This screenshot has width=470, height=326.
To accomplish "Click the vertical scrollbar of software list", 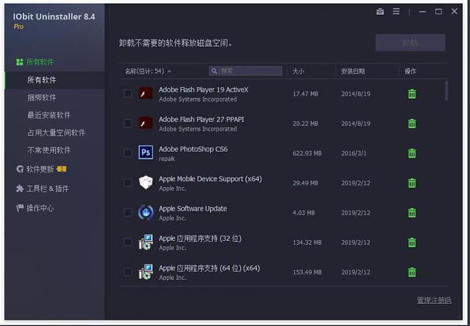I will click(446, 91).
